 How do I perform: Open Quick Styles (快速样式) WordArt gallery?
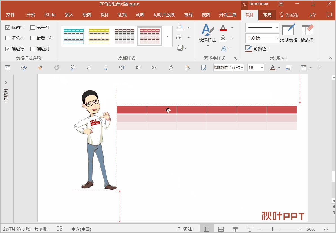(x=207, y=35)
